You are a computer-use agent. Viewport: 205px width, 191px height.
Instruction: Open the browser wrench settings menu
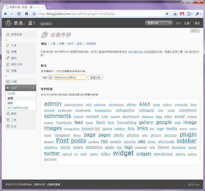click(198, 14)
